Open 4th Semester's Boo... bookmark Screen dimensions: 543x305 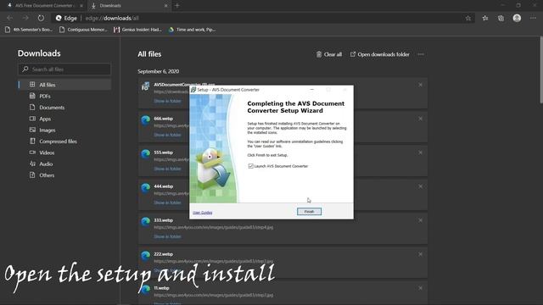pyautogui.click(x=29, y=30)
